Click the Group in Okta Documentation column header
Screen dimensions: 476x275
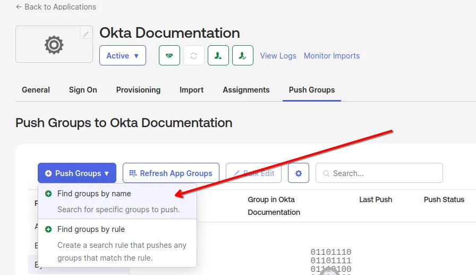click(x=274, y=206)
